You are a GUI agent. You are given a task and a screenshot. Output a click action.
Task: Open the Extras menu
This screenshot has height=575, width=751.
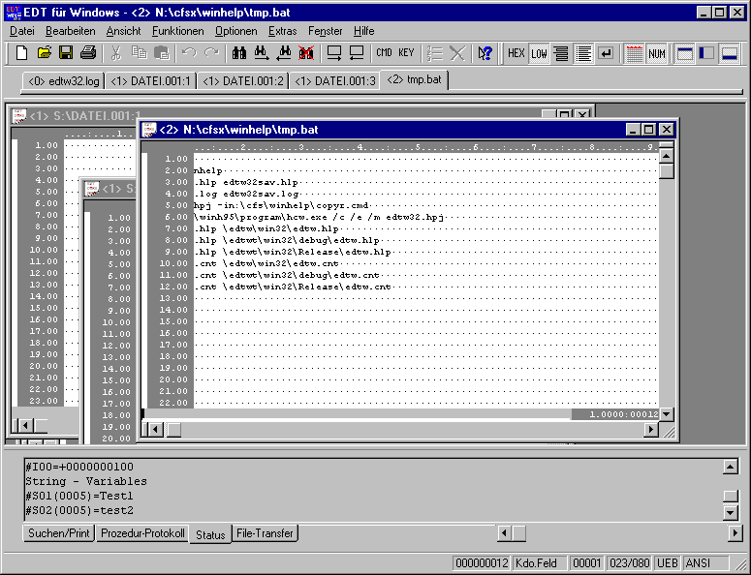coord(282,31)
